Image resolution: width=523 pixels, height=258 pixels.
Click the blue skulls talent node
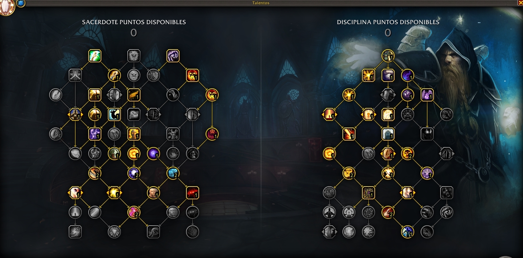pyautogui.click(x=173, y=173)
